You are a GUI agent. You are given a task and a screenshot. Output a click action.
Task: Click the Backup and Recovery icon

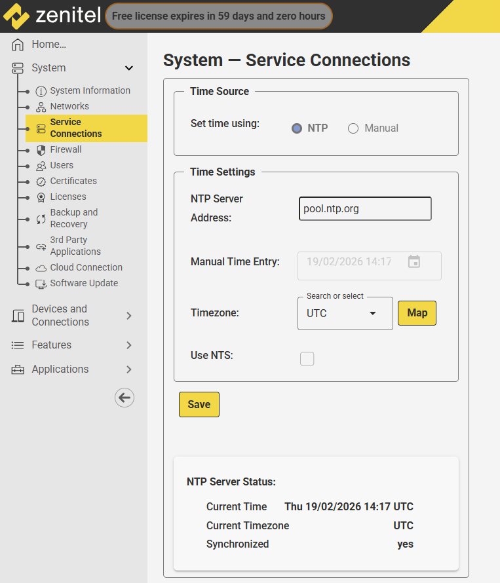point(41,219)
